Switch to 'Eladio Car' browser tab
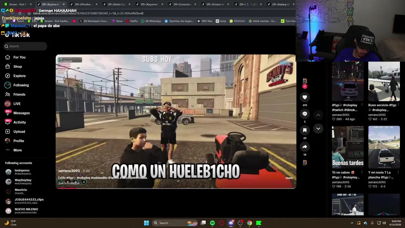The height and width of the screenshot is (228, 405). click(117, 4)
